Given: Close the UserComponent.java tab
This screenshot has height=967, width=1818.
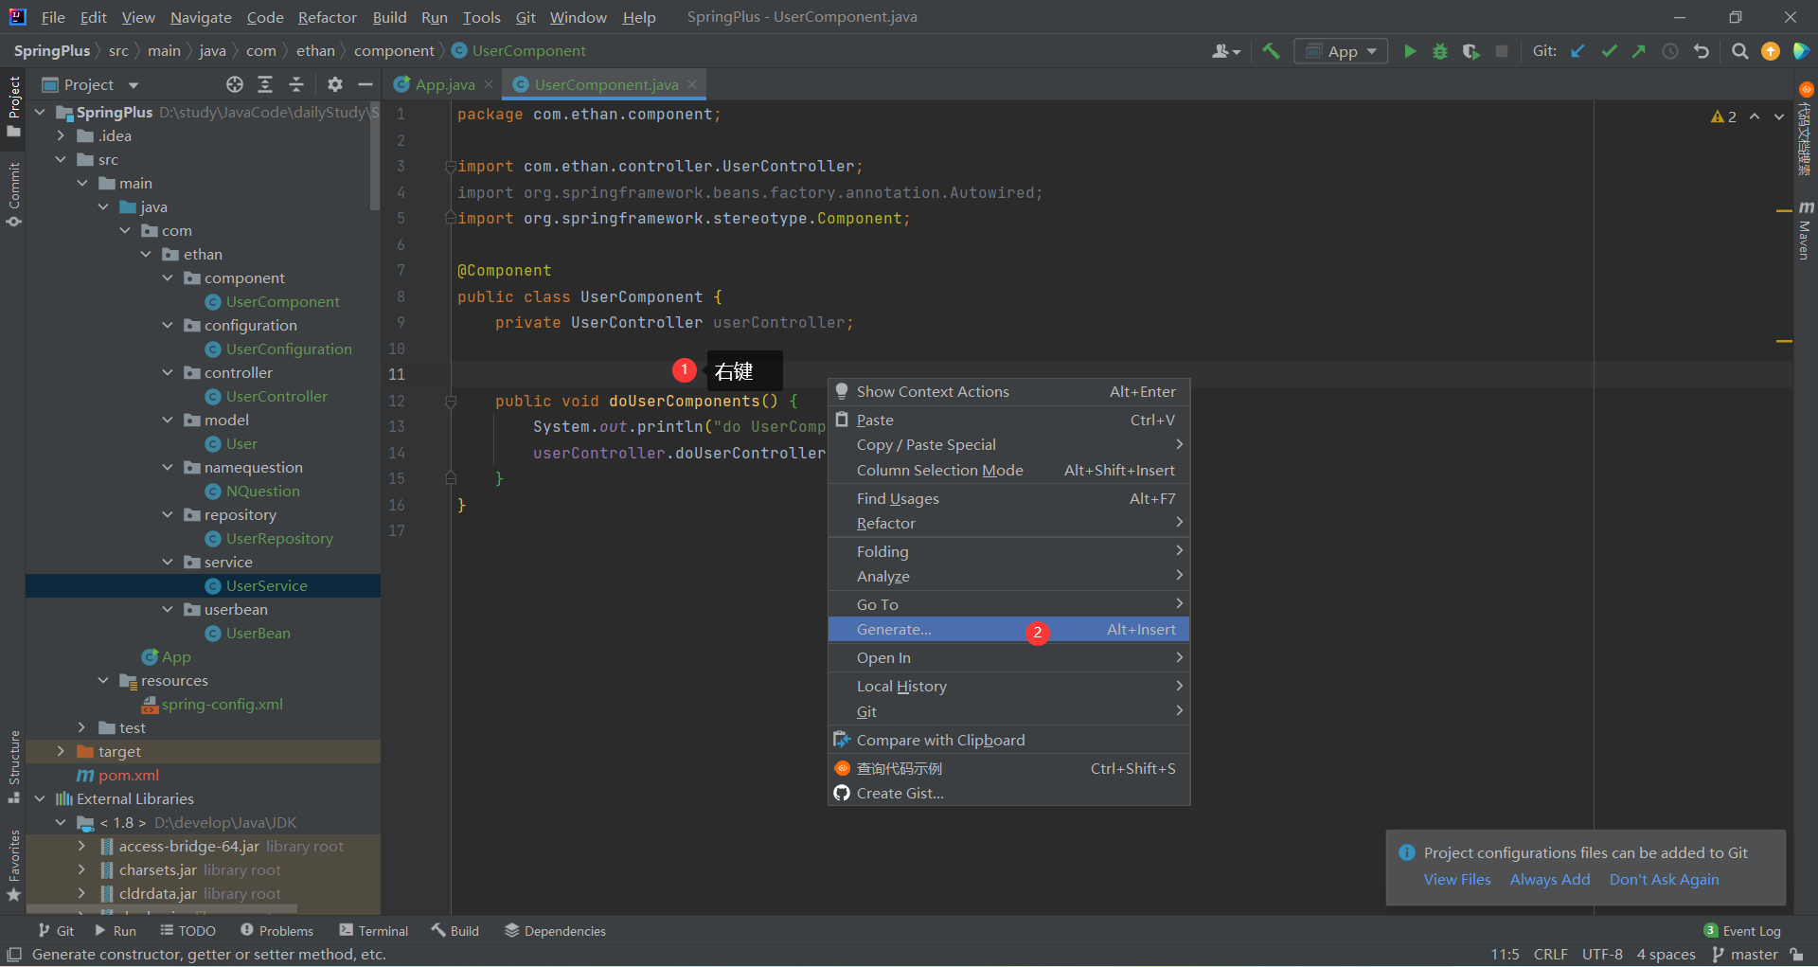Looking at the screenshot, I should coord(692,84).
